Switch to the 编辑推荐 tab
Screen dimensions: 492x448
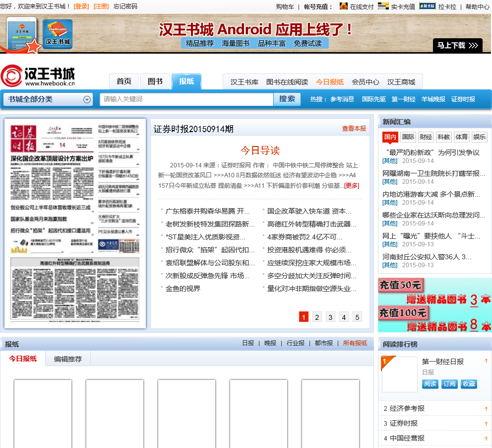pos(68,359)
